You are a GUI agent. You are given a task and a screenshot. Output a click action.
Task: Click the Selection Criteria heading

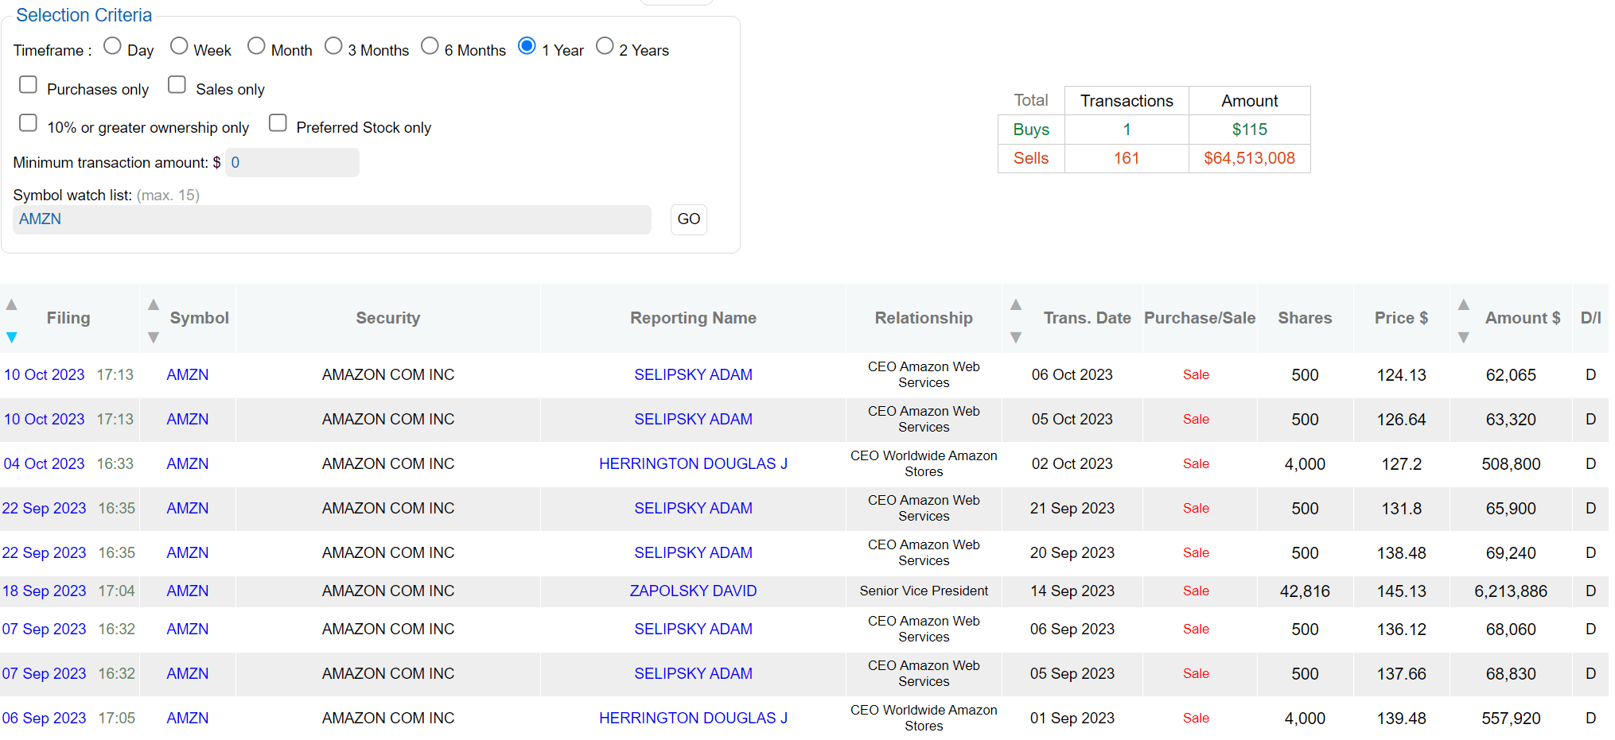point(84,15)
